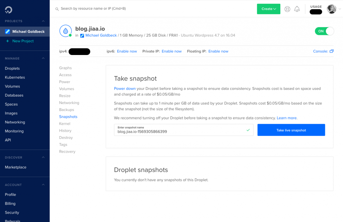
Task: Open the Console window icon
Action: pyautogui.click(x=332, y=51)
